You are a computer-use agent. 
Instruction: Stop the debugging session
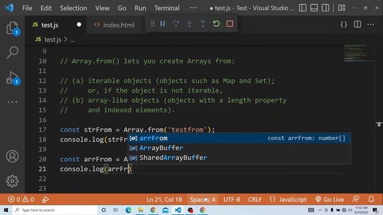point(230,24)
